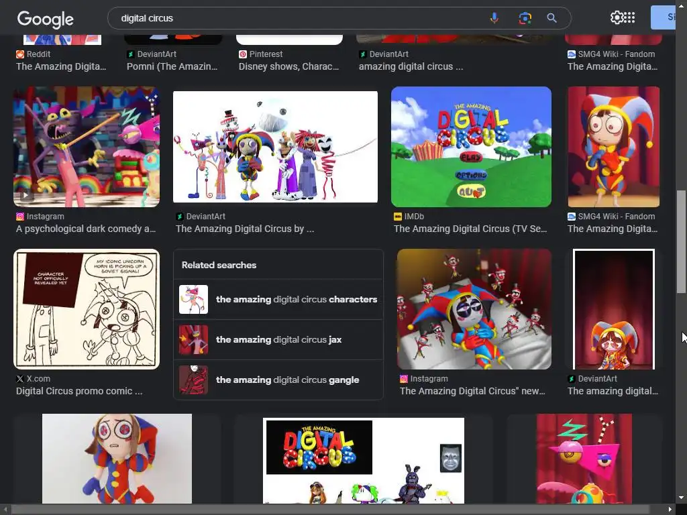Open Google Lens image search icon
This screenshot has width=687, height=515.
tap(525, 18)
